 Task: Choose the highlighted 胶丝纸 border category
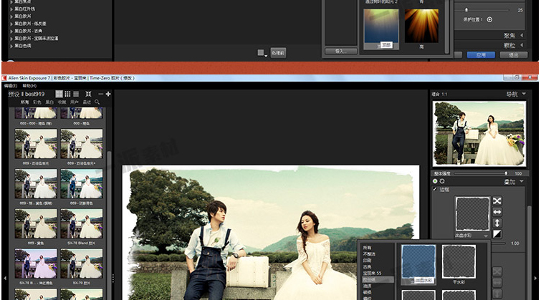click(x=378, y=280)
